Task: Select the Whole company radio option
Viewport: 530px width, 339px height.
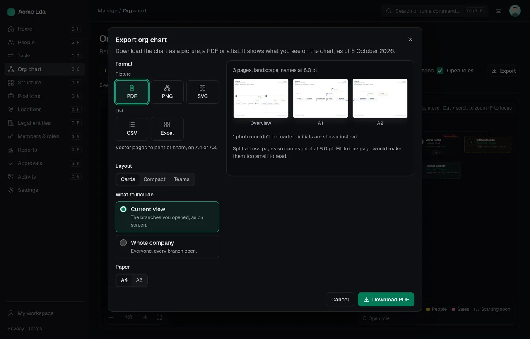Action: [167, 246]
